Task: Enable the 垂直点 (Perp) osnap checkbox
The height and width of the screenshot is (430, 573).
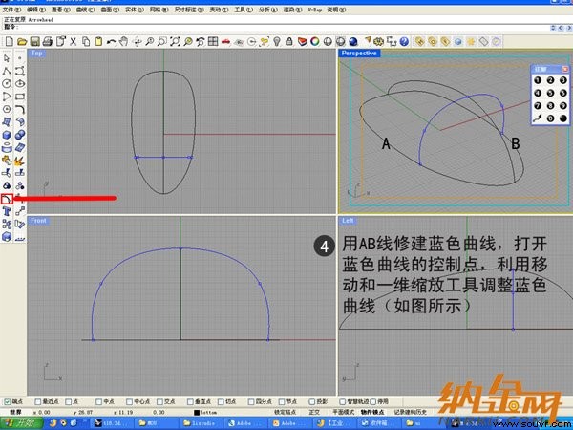Action: [190, 401]
